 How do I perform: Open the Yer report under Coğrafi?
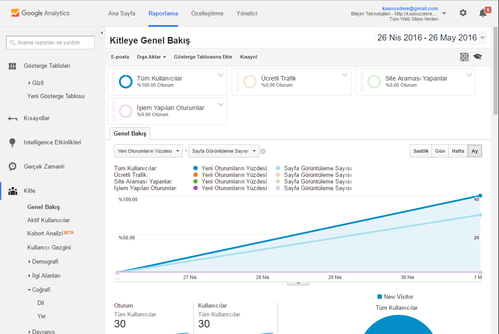pos(42,316)
